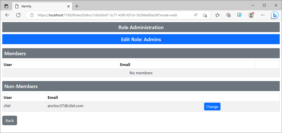282x133 pixels.
Task: Open the browser profile avatar
Action: click(x=251, y=15)
